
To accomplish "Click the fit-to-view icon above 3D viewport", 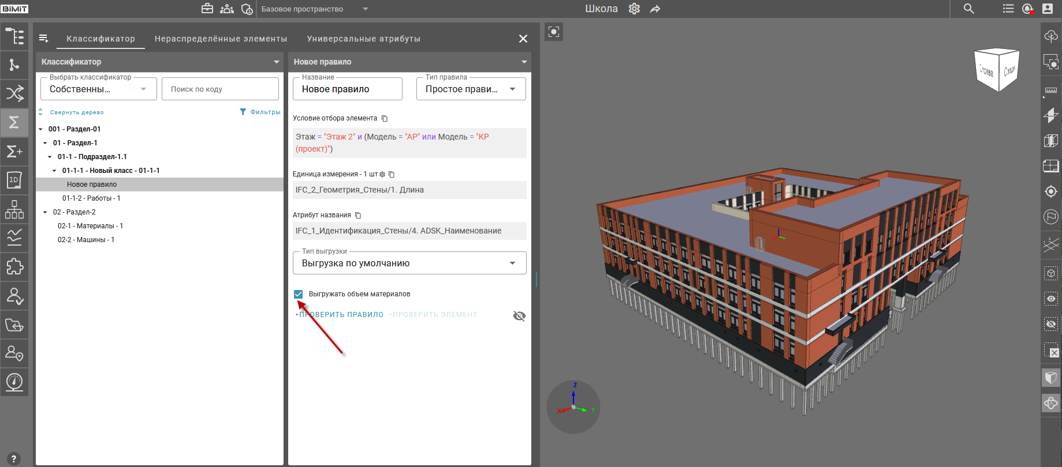I will click(x=554, y=32).
